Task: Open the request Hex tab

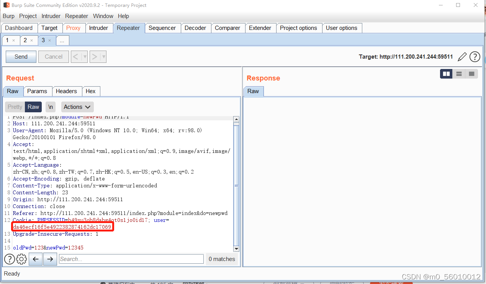Action: [x=91, y=91]
